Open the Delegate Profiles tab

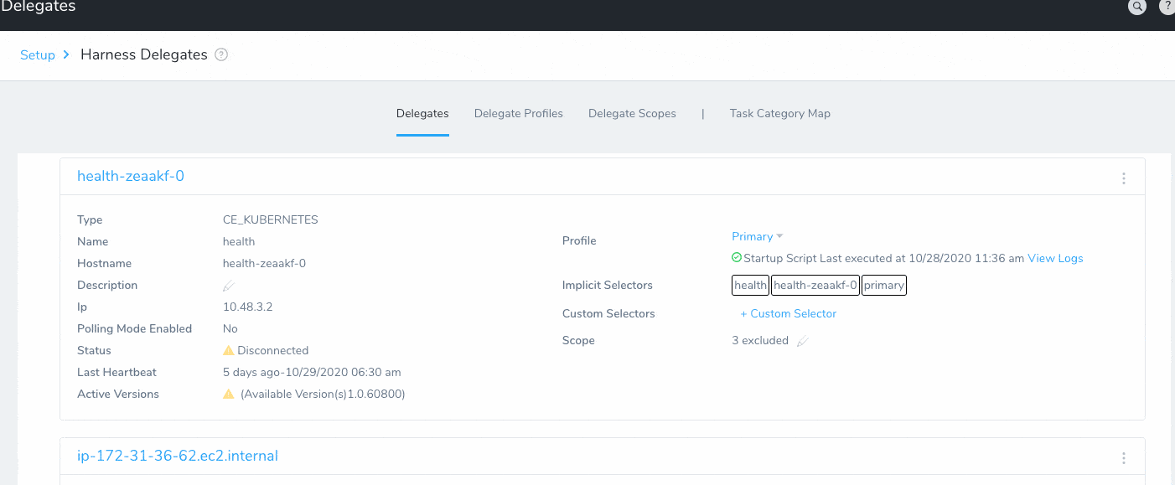pos(519,113)
